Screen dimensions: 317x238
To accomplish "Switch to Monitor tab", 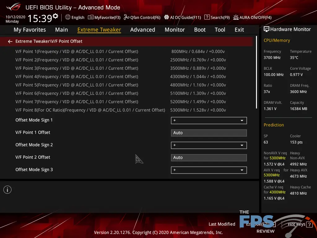I will (175, 30).
